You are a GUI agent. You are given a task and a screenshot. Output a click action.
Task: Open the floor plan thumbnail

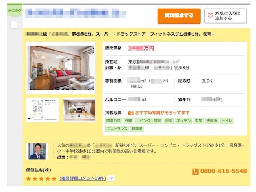click(x=42, y=110)
